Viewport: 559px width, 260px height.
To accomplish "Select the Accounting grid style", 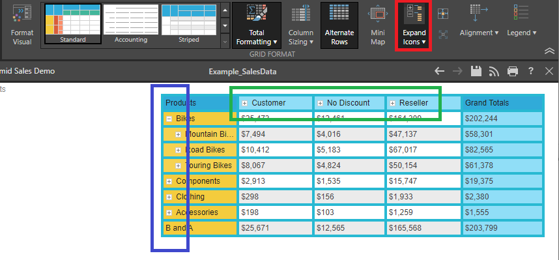I will tap(131, 23).
